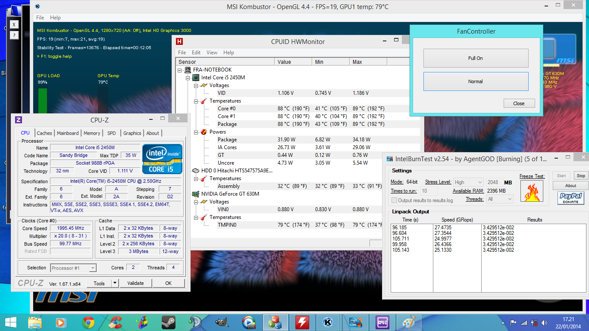This screenshot has height=331, width=589.
Task: Collapse the Intel Core i5 2450M node
Action: (188, 78)
